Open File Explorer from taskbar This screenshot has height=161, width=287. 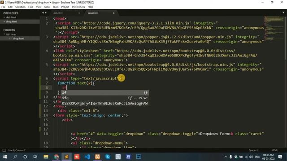pyautogui.click(x=46, y=157)
